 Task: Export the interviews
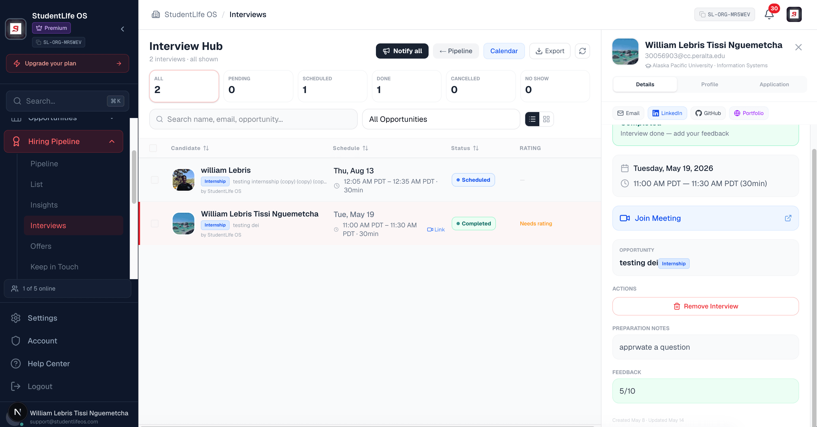550,51
